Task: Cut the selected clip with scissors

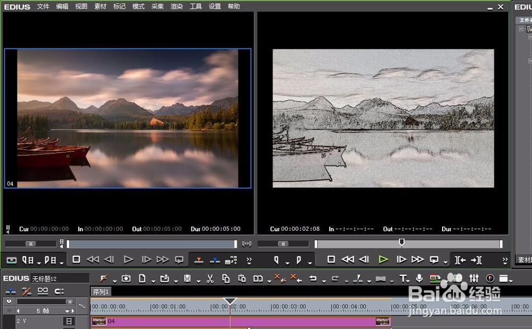Action: pyautogui.click(x=210, y=279)
